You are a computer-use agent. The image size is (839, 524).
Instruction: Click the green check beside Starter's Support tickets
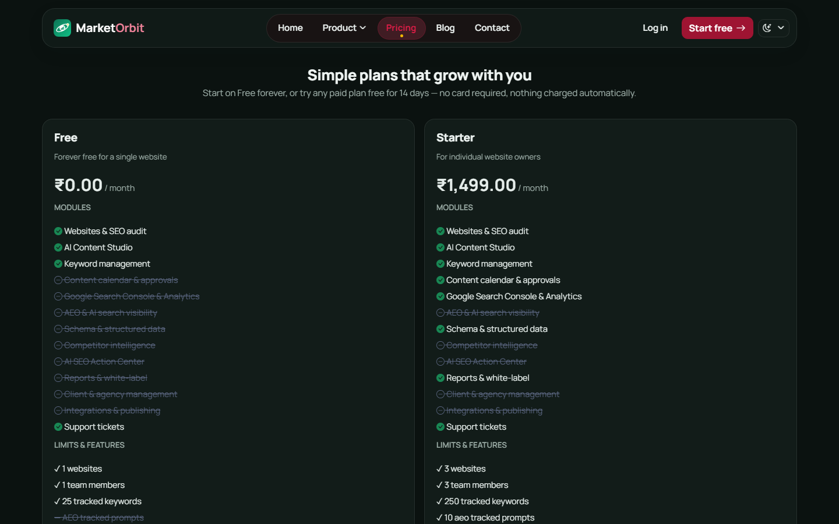440,427
